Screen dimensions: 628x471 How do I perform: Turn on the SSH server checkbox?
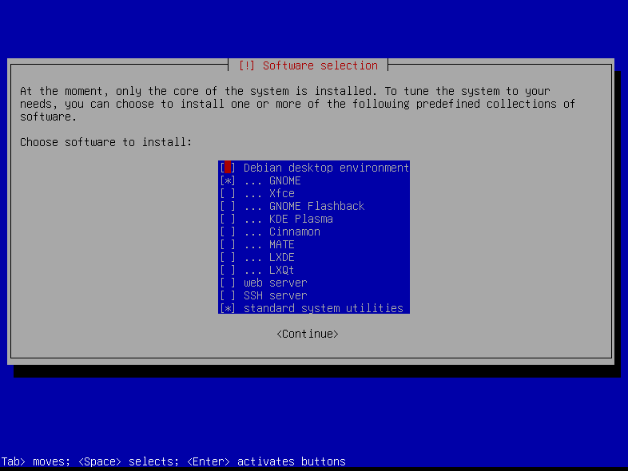tap(228, 295)
